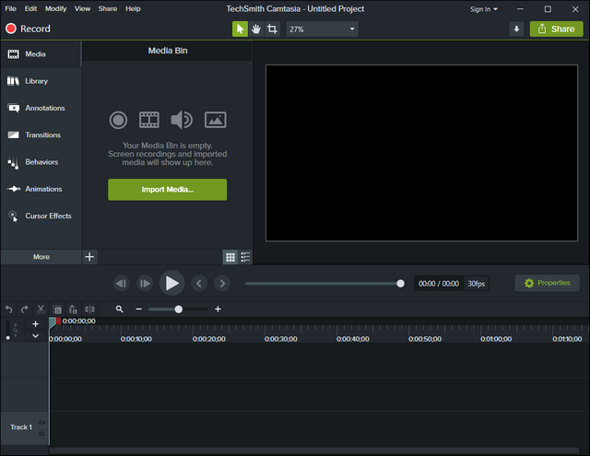Select the Pan hand tool
Screen dimensions: 590x456
click(x=256, y=29)
